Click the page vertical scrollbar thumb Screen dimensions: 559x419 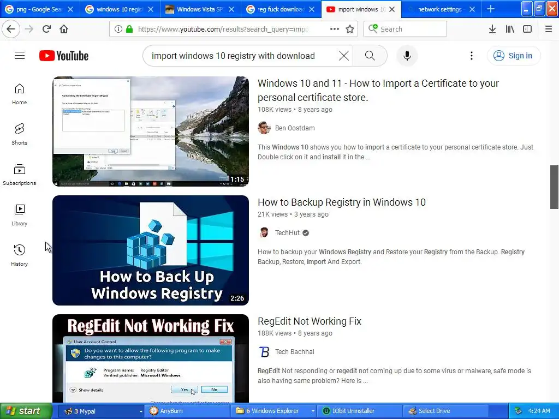tap(554, 187)
